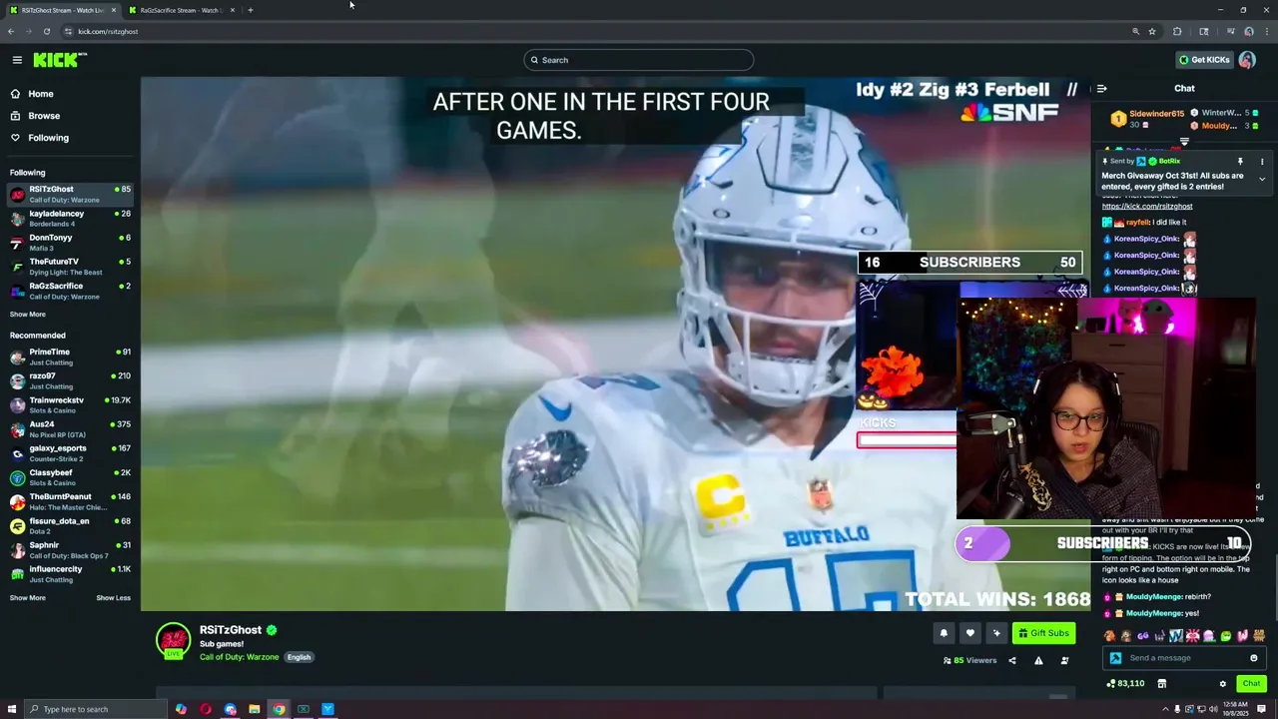Expand the chat leaderboard handle

point(1184,142)
